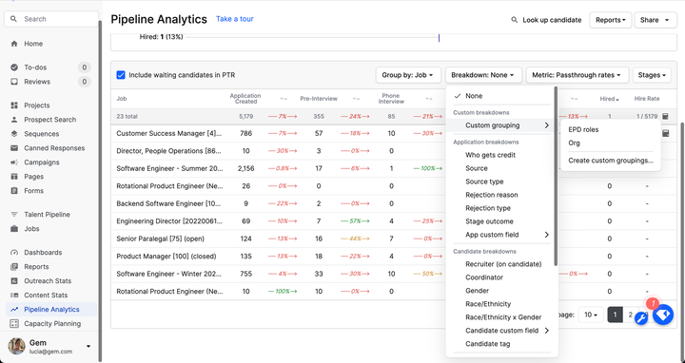
Task: Click the Jobs briefcase icon
Action: coord(14,229)
